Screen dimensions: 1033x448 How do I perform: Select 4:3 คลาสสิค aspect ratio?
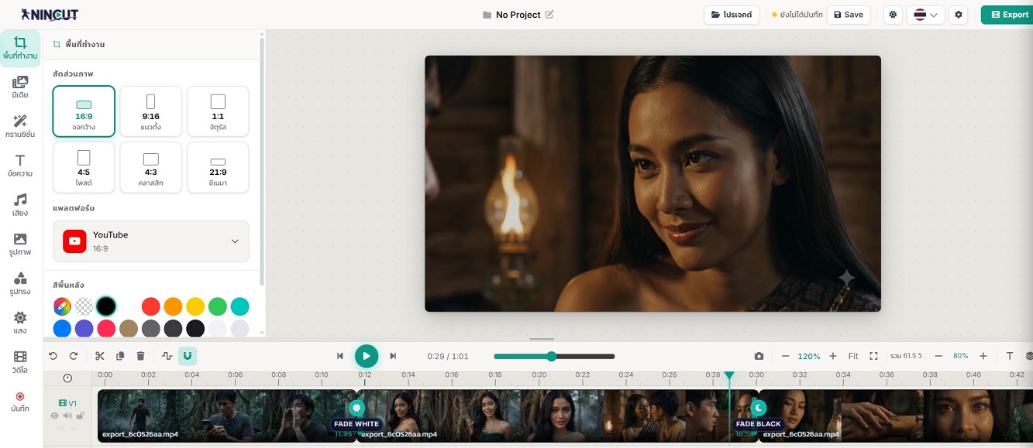151,167
